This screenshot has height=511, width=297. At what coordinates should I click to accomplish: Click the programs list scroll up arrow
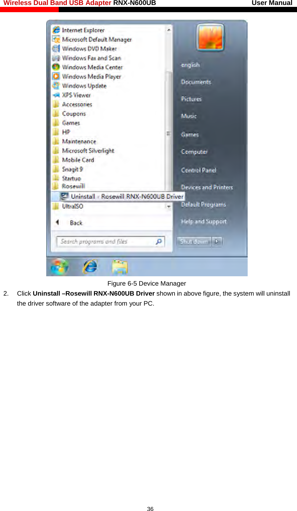tap(169, 30)
